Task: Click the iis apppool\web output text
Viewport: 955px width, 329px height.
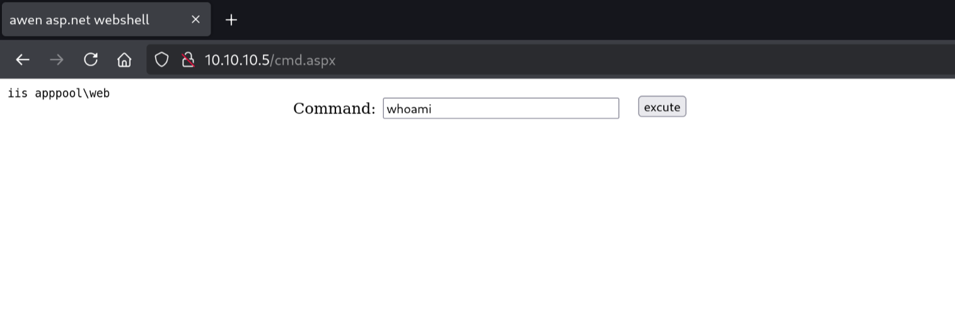Action: (x=59, y=93)
